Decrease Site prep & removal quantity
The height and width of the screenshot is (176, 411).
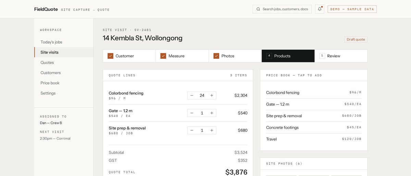coord(192,130)
